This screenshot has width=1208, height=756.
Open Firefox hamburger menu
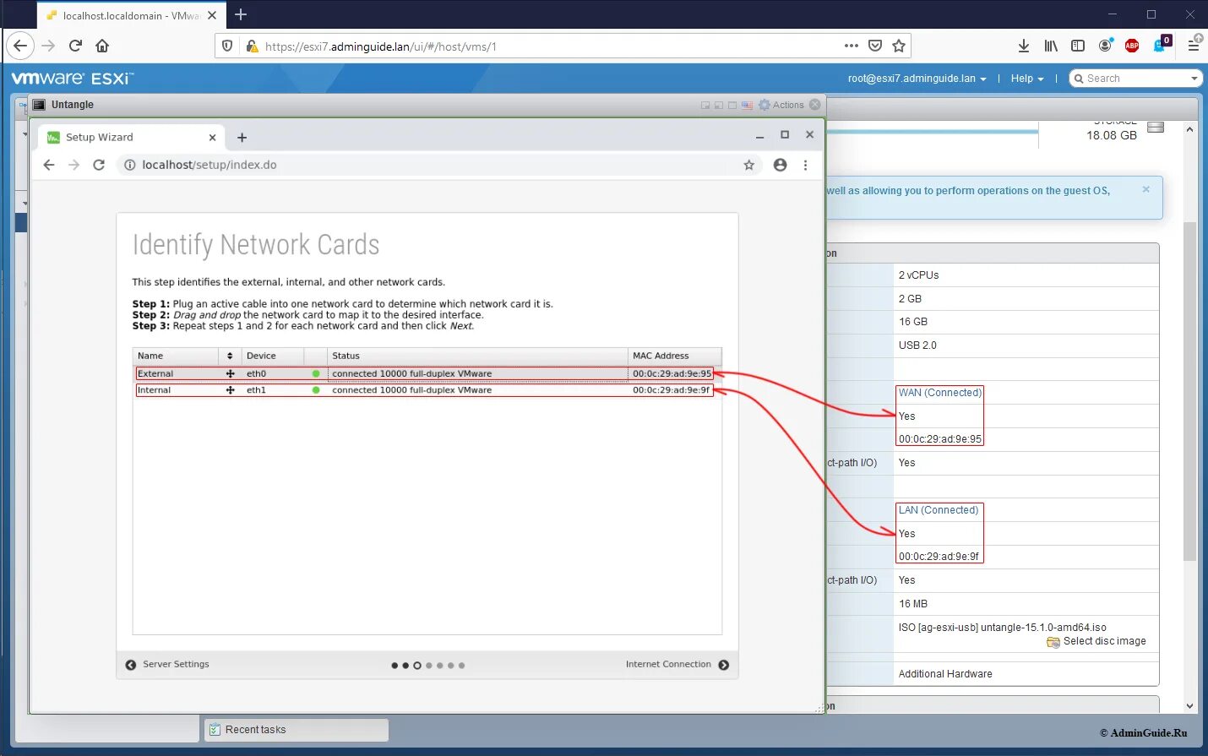coord(1194,46)
